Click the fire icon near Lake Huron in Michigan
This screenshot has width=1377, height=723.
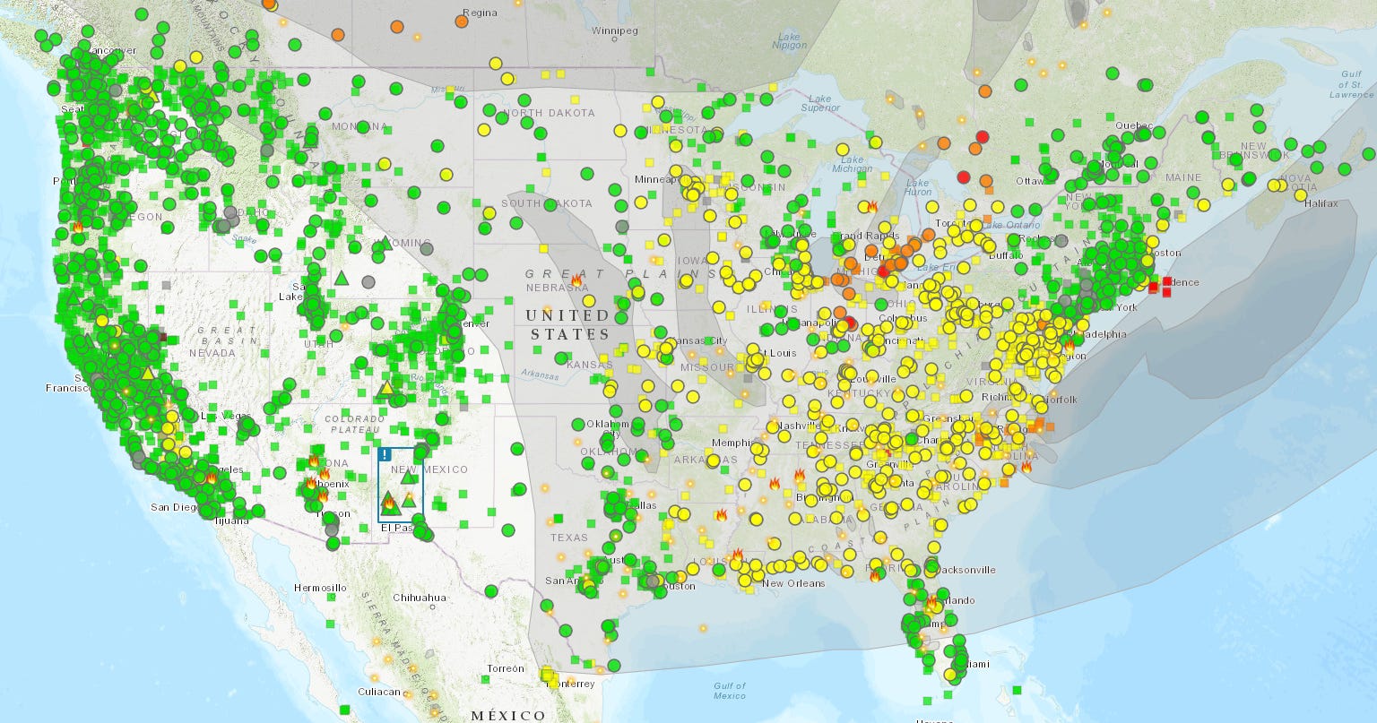tap(872, 206)
